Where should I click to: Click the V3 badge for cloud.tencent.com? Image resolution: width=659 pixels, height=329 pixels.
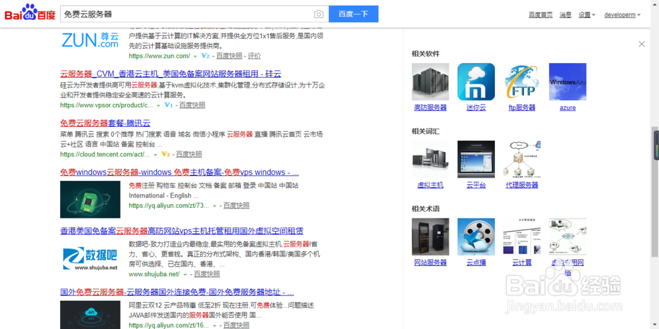click(x=165, y=155)
